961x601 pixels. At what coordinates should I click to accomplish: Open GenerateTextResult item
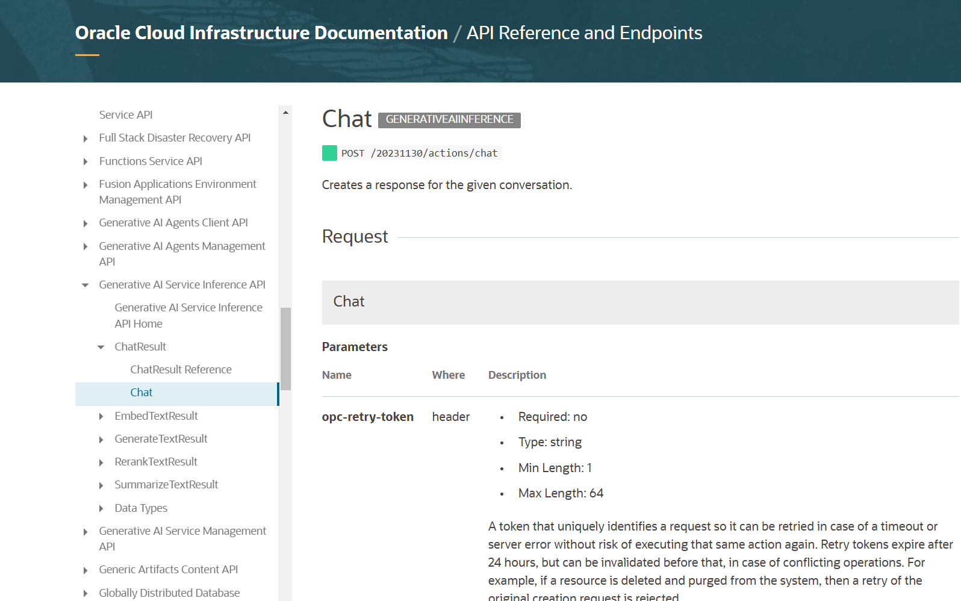pos(161,438)
